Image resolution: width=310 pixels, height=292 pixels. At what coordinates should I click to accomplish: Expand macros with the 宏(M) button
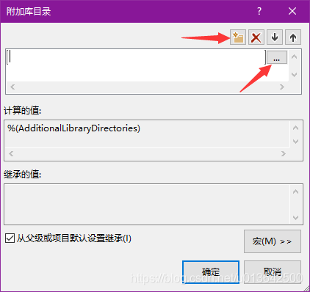point(273,241)
